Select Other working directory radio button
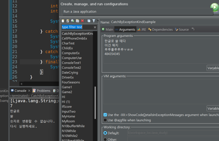The width and height of the screenshot is (219, 141). 105,139
